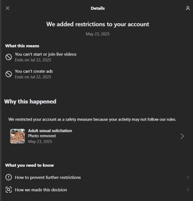Open the profile icon in the top right
193x201 pixels.
pyautogui.click(x=188, y=8)
